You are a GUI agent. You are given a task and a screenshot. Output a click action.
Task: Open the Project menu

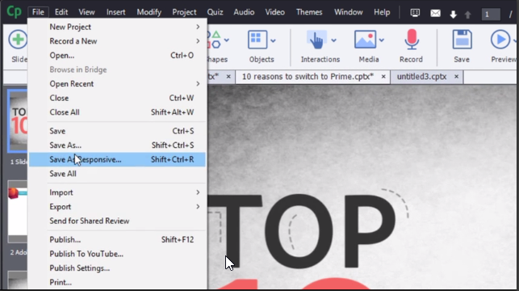[184, 12]
